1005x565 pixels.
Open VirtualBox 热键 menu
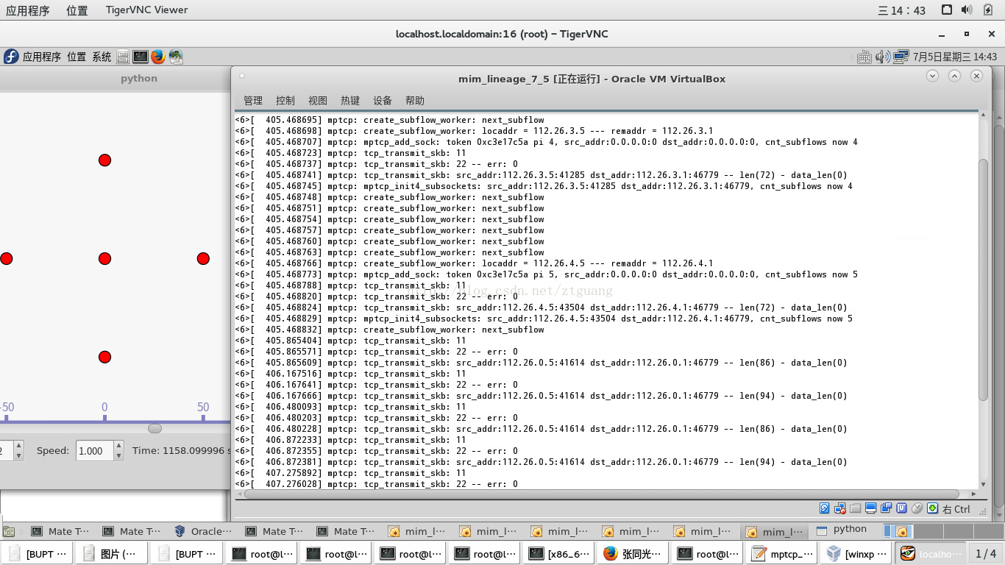[350, 101]
